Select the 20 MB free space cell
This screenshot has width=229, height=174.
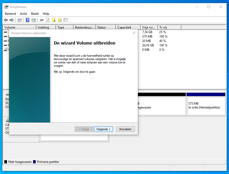146,41
